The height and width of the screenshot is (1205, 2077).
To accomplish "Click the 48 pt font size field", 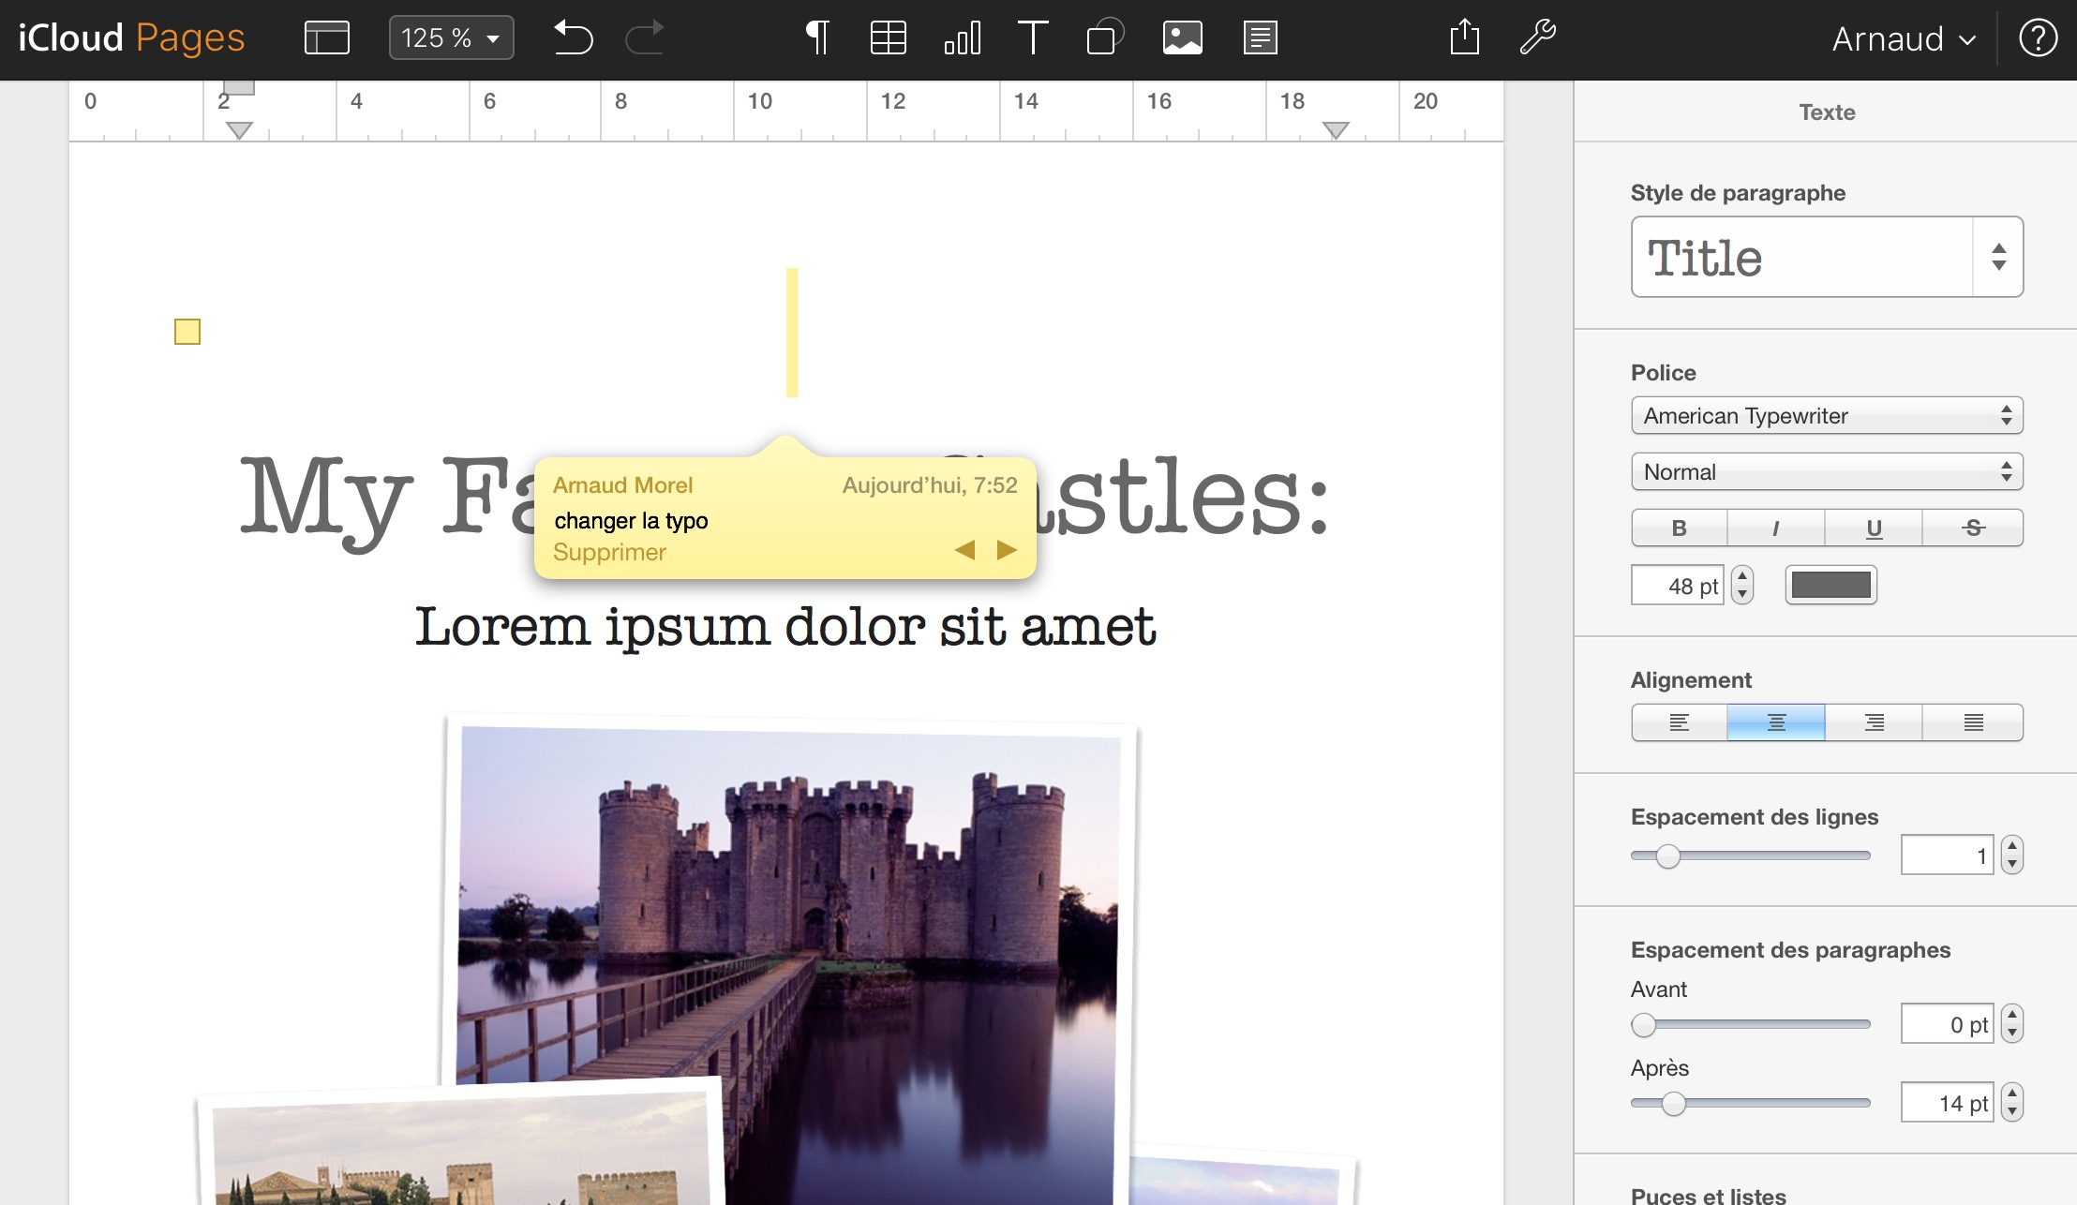I will click(x=1678, y=586).
